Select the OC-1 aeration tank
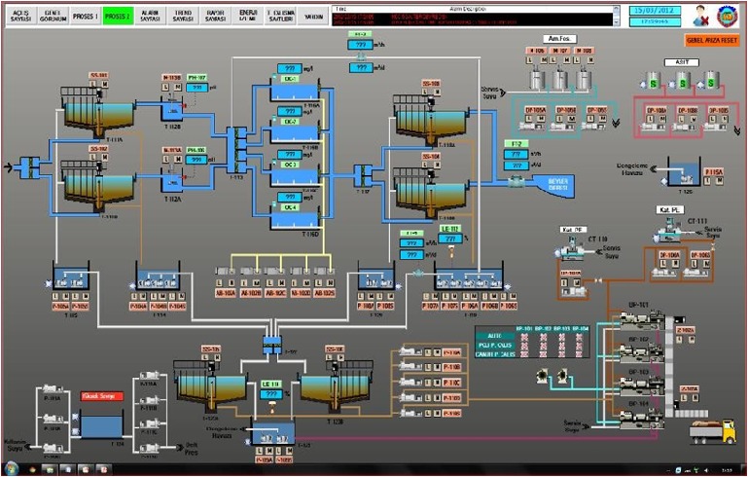This screenshot has height=477, width=748. point(295,92)
